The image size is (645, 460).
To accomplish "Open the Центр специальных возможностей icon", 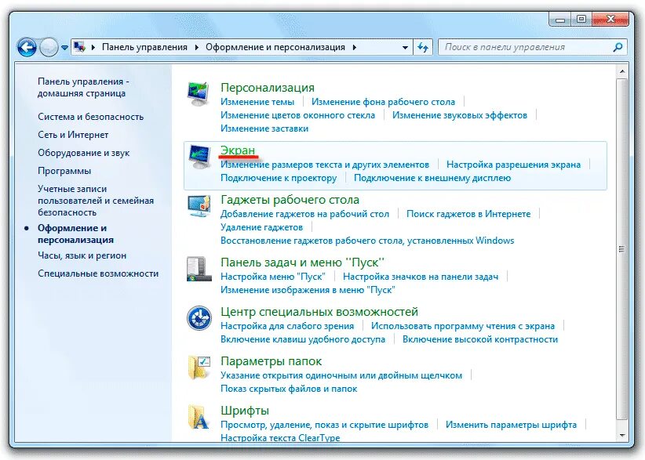I will [199, 318].
